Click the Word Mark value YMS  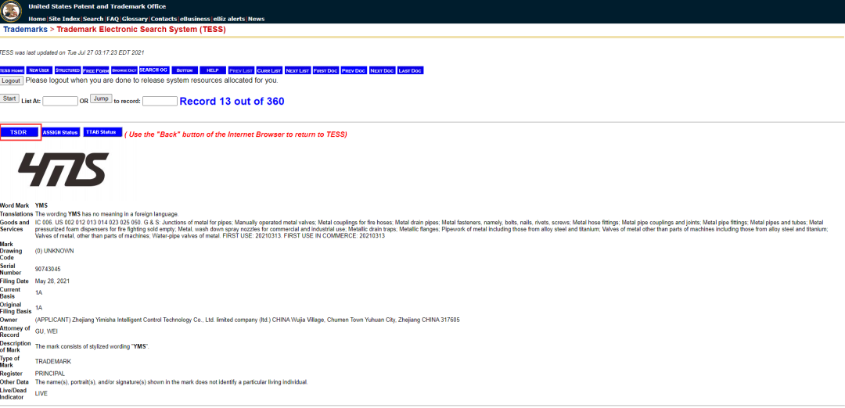coord(41,206)
